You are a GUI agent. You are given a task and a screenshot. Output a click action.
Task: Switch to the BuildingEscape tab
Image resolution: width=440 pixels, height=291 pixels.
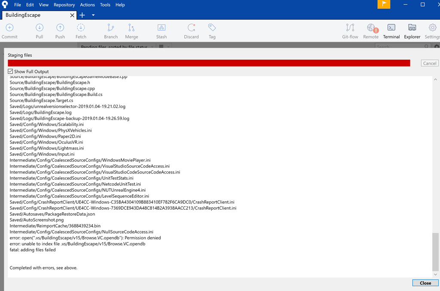(34, 15)
